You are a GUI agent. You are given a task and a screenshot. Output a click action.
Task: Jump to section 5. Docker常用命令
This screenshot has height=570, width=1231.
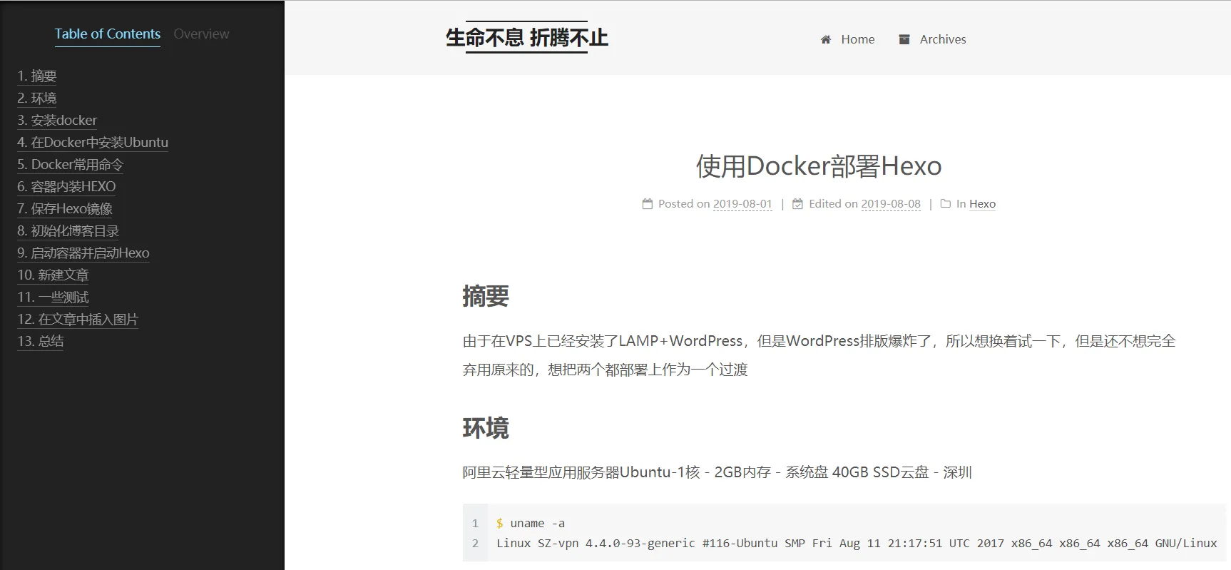point(70,165)
